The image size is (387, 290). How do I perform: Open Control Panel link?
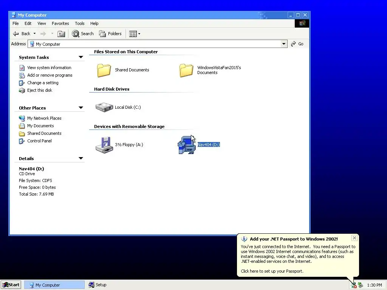(x=39, y=141)
